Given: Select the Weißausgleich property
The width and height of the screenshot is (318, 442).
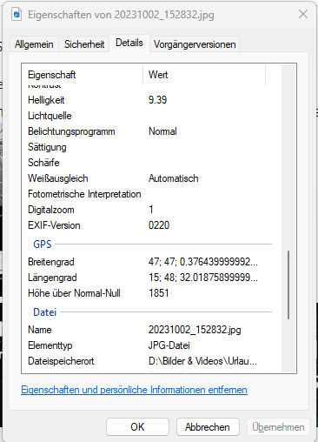Looking at the screenshot, I should [58, 178].
